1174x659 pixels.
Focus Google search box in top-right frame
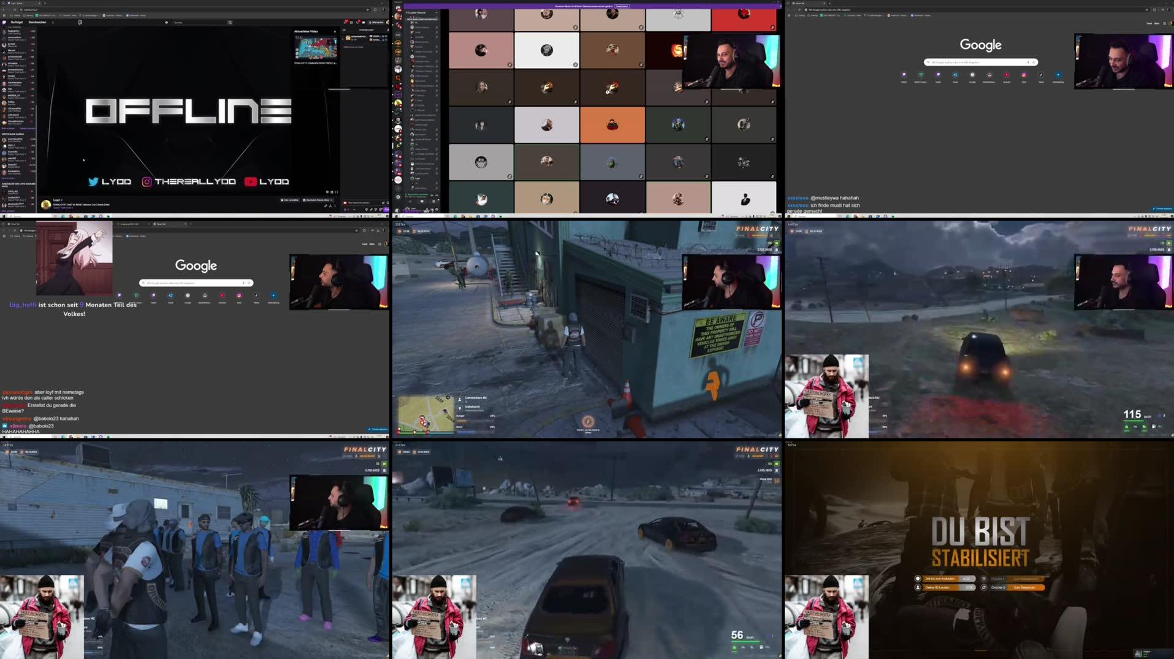tap(980, 62)
